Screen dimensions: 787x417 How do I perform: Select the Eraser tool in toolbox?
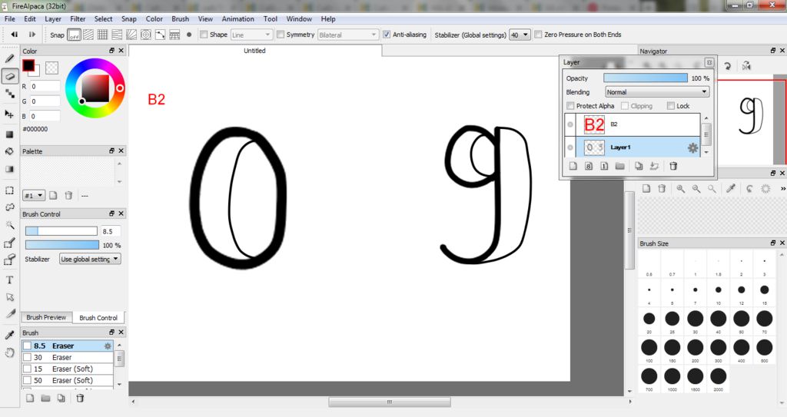click(x=9, y=76)
